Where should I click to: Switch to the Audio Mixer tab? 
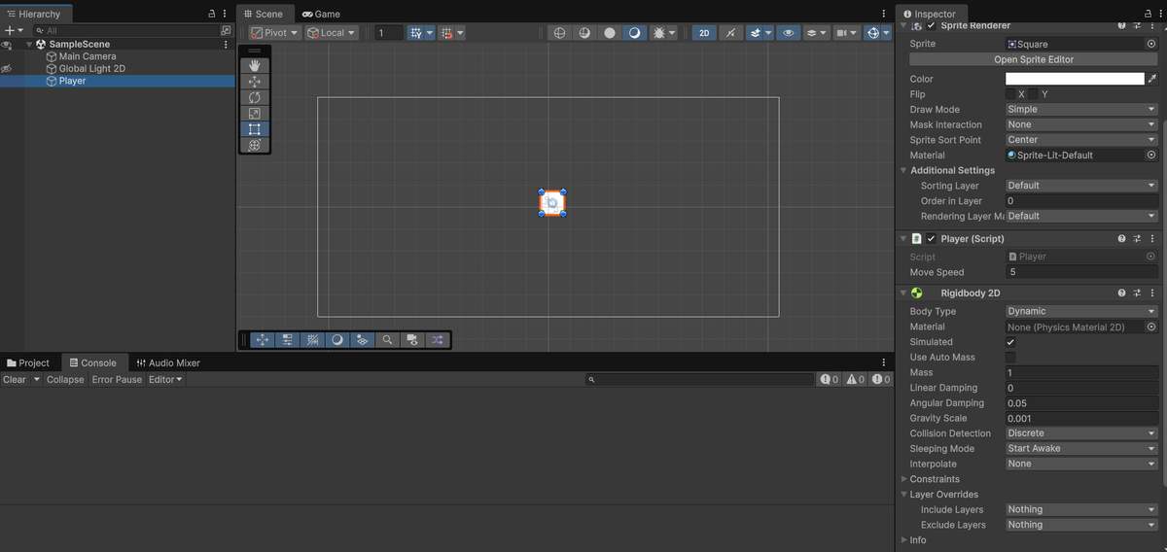[168, 362]
